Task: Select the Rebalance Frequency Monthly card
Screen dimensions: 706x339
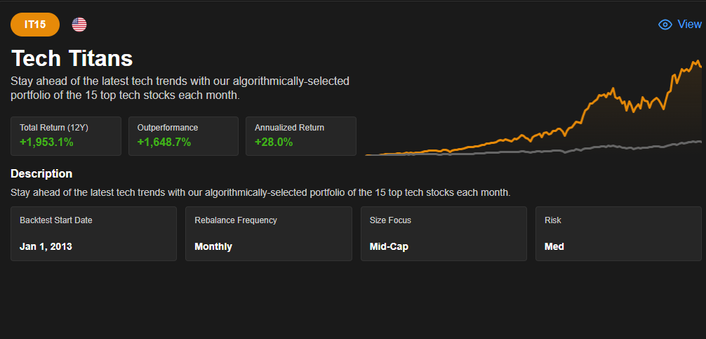Action: [x=268, y=234]
